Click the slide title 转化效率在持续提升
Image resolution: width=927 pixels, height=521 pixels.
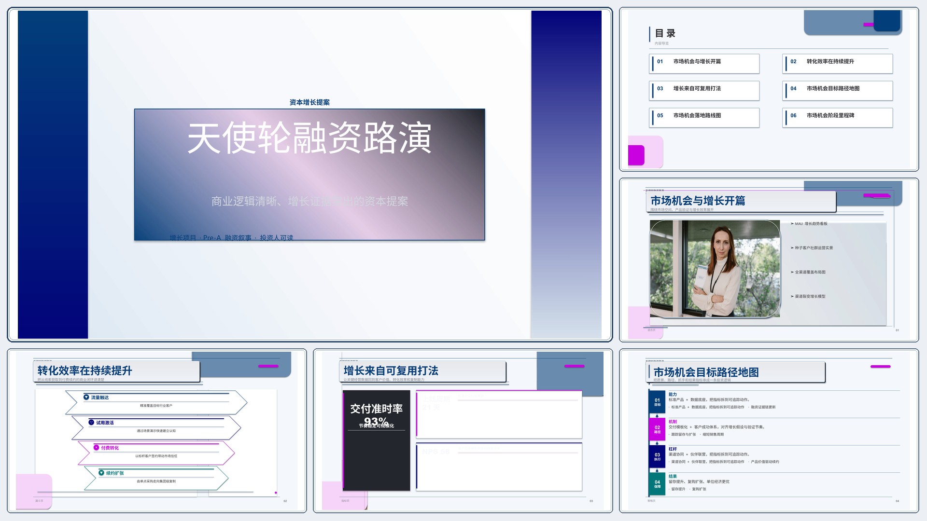tap(85, 370)
